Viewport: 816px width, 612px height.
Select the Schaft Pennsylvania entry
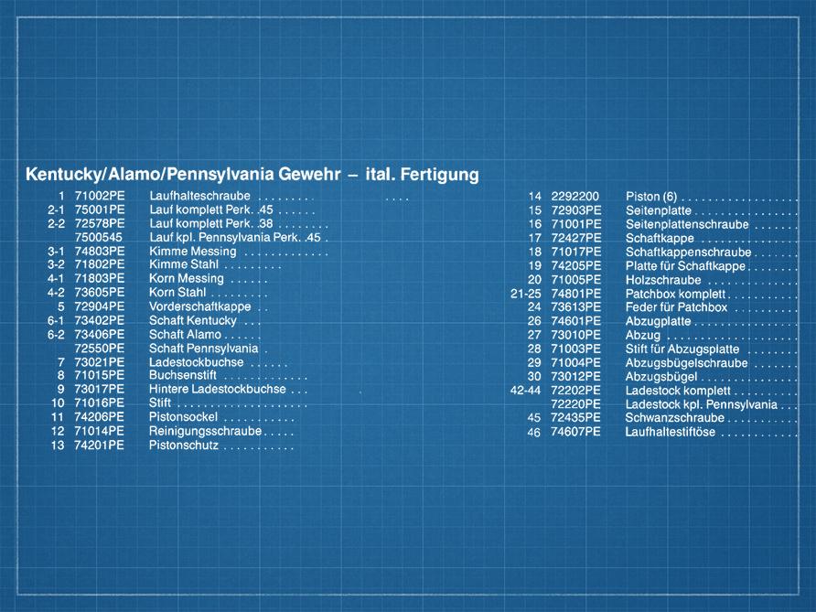[x=204, y=349]
